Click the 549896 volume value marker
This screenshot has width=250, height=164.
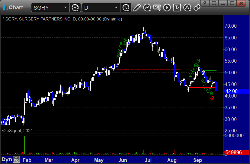236,152
